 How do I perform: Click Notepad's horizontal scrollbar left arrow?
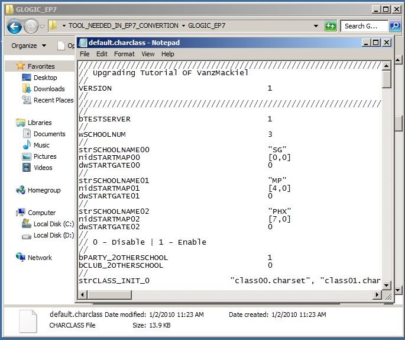(82, 294)
